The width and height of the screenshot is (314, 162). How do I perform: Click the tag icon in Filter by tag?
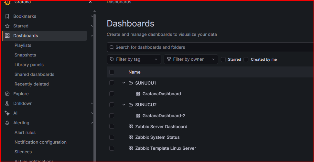pyautogui.click(x=112, y=59)
